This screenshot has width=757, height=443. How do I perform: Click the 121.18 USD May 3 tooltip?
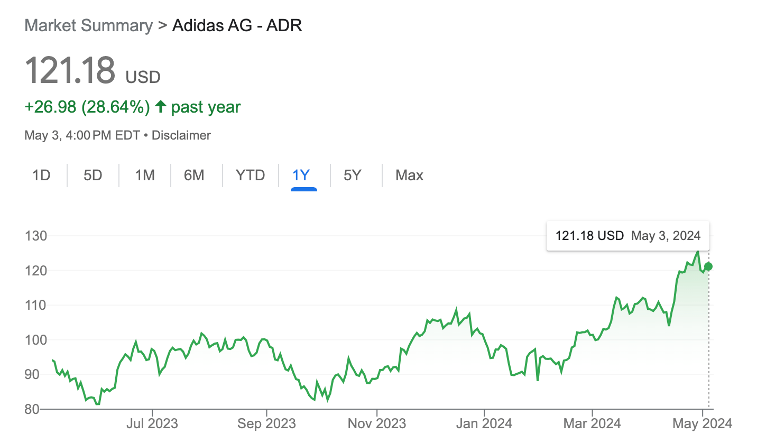[x=628, y=236]
